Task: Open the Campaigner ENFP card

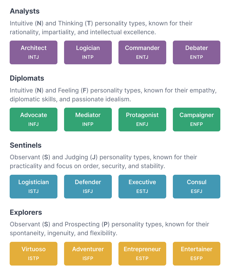Action: (196, 119)
